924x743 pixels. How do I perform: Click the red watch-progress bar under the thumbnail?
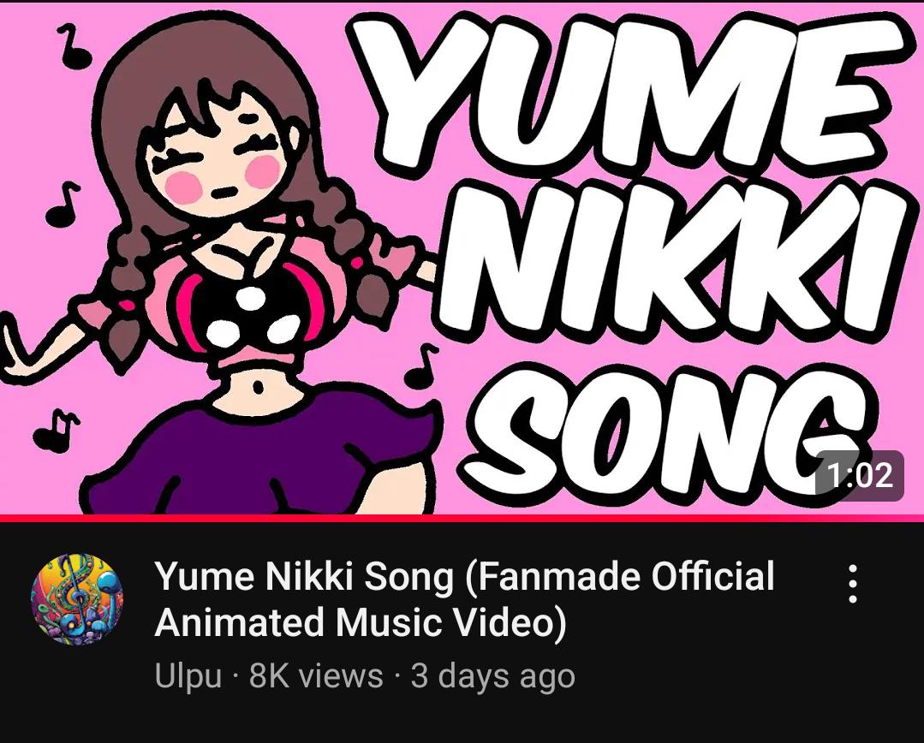[x=462, y=518]
